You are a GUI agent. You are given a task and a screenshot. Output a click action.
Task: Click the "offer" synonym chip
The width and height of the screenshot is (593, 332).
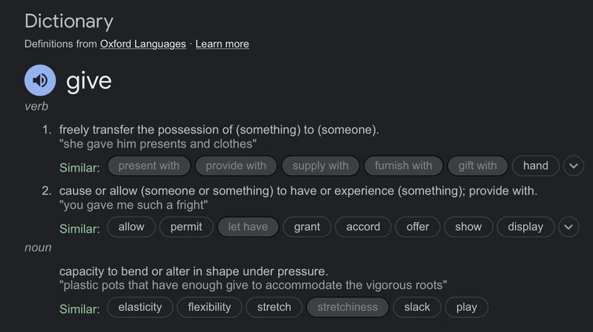(418, 227)
